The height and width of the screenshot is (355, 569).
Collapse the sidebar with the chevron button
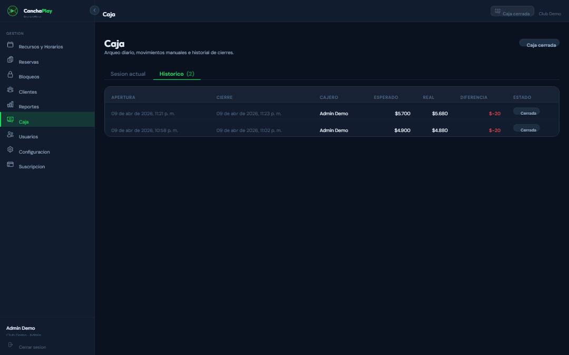[94, 10]
